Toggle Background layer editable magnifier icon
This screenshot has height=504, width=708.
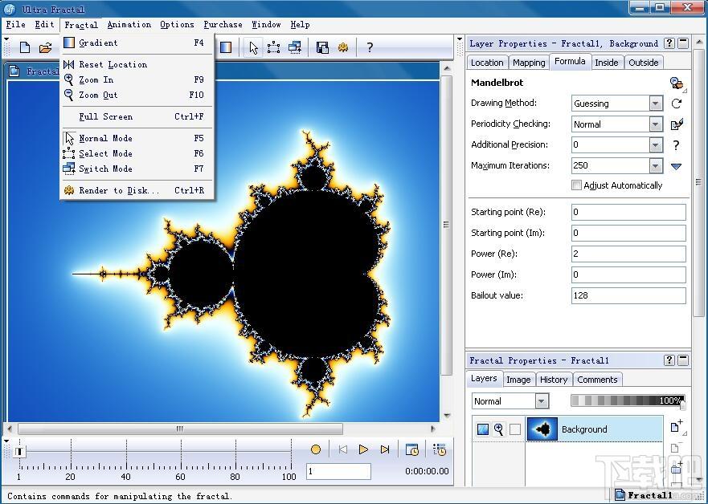click(x=499, y=429)
